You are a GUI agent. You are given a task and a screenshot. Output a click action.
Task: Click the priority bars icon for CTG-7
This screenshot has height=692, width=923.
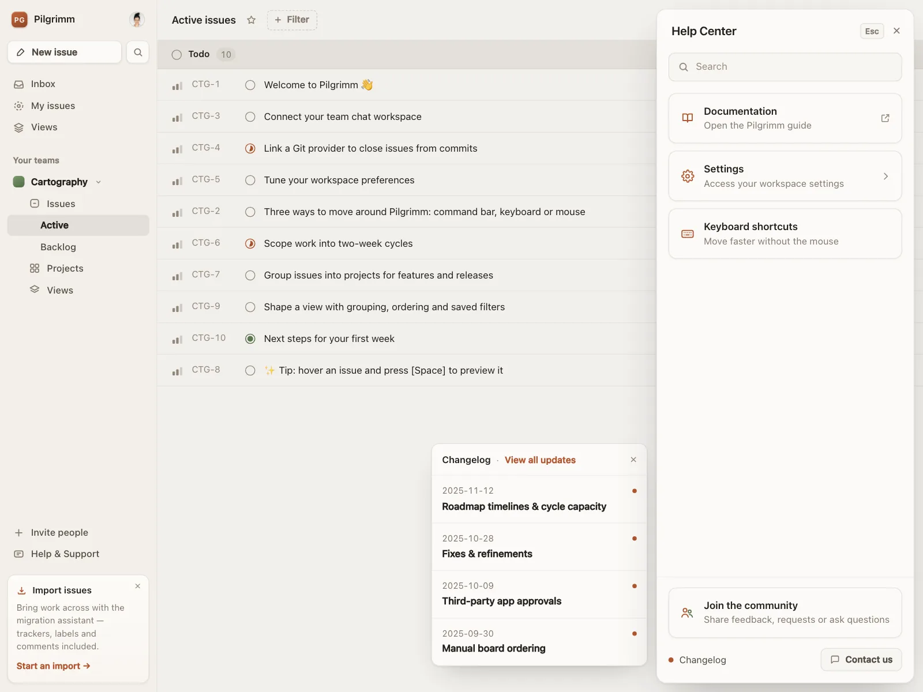point(177,276)
